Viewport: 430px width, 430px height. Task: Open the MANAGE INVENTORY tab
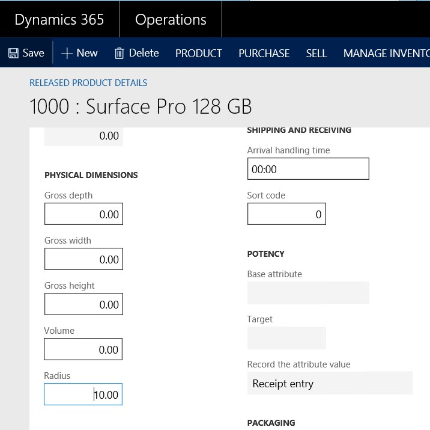(x=386, y=54)
